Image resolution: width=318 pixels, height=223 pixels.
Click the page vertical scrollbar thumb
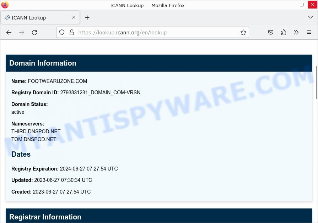pos(317,83)
